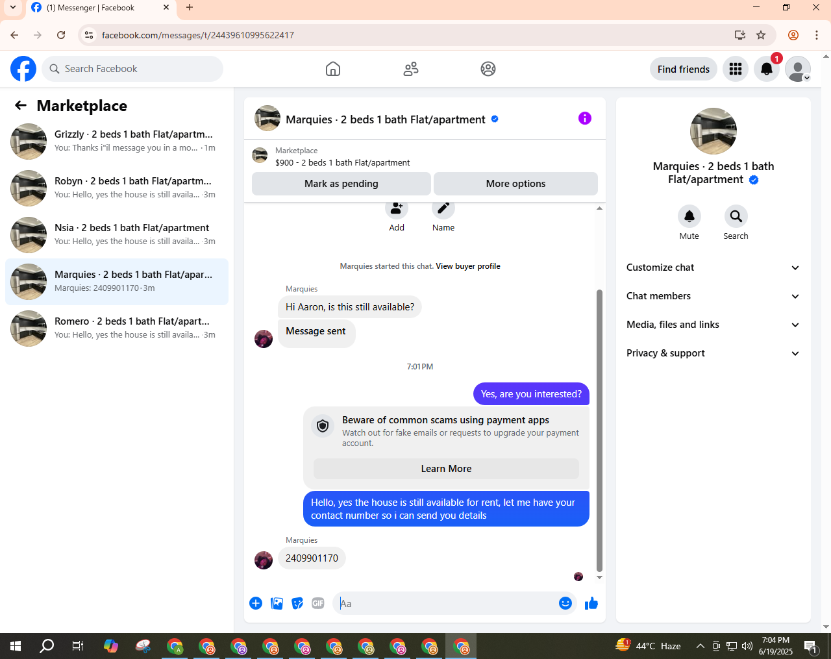831x659 pixels.
Task: Click Mark as pending button
Action: point(341,184)
